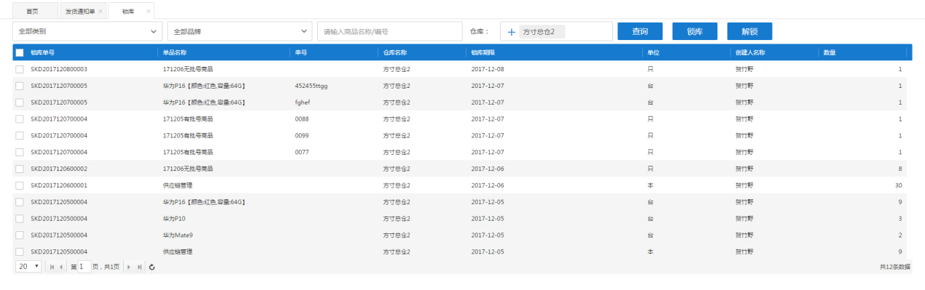925x290 pixels.
Task: Click the serial number 0099
Action: point(303,135)
